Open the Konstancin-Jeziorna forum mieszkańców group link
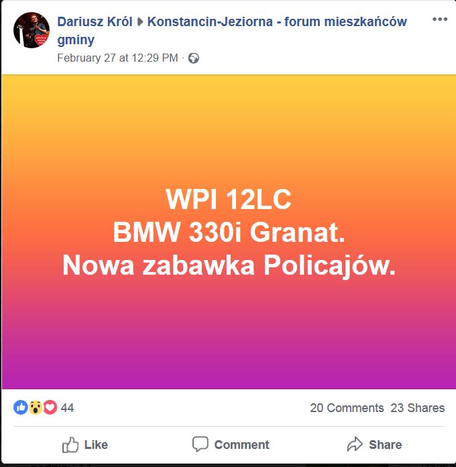 (232, 30)
